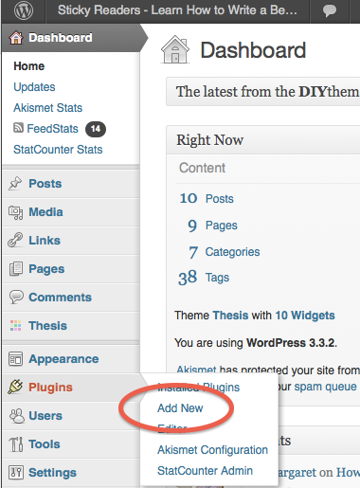Open StatCounter Stats submenu item
This screenshot has height=488, width=360.
point(58,150)
